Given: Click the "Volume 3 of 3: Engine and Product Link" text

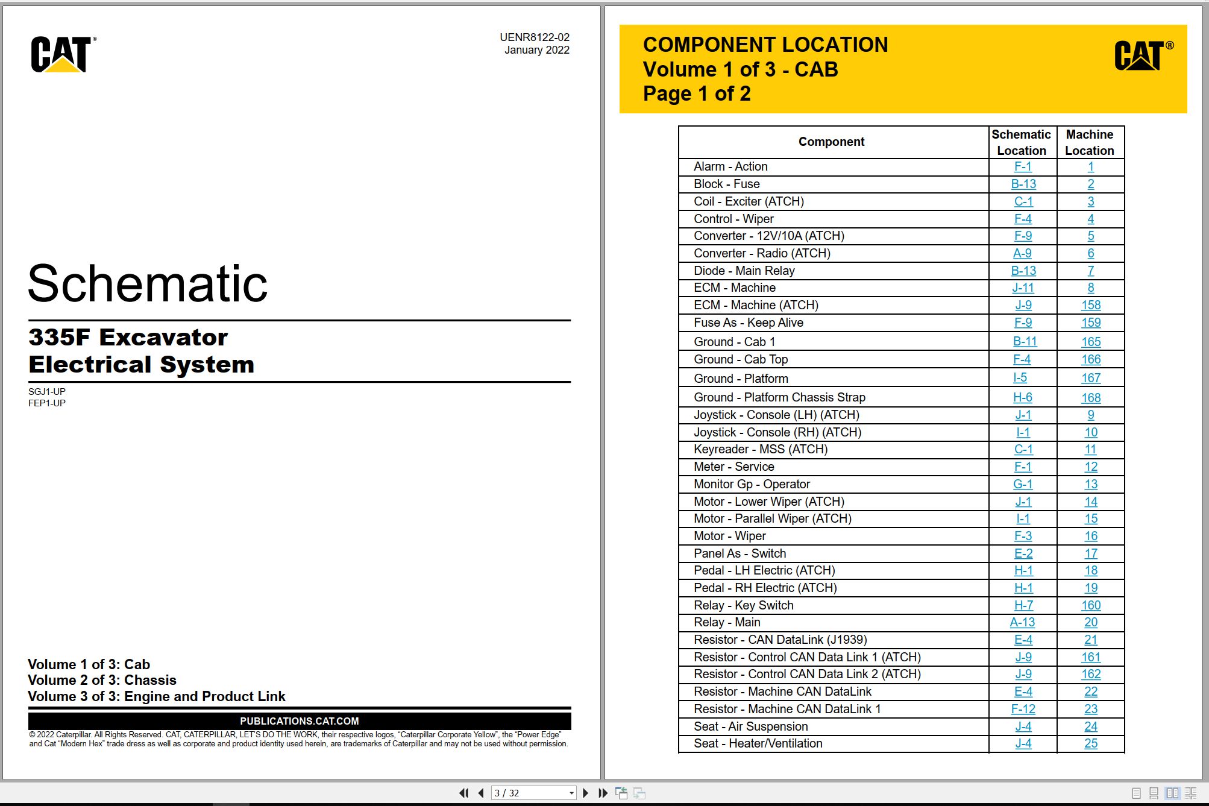Looking at the screenshot, I should (x=157, y=696).
